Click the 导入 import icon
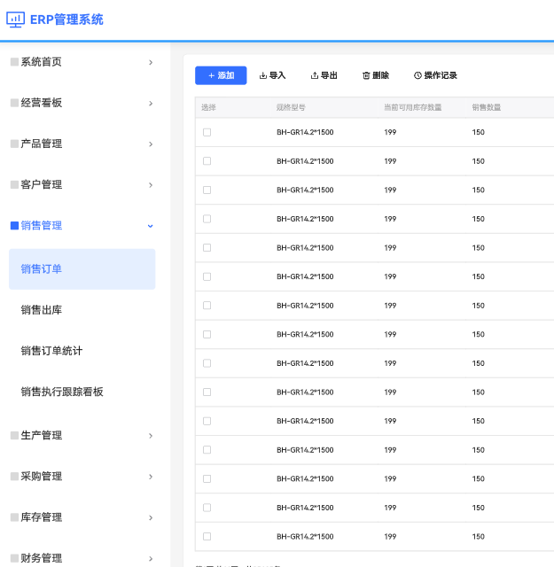The height and width of the screenshot is (567, 554). (263, 76)
